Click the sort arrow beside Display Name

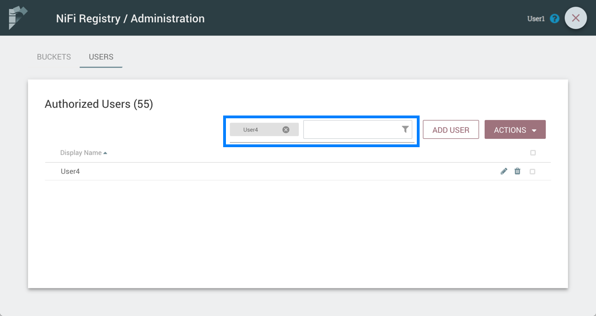(105, 153)
